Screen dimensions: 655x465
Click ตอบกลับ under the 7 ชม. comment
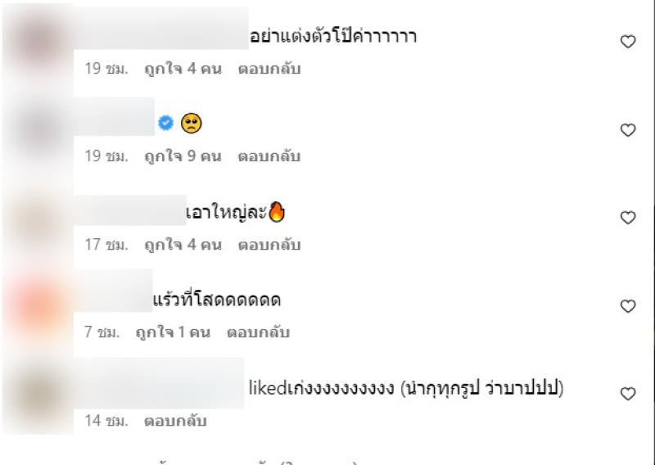coord(258,332)
